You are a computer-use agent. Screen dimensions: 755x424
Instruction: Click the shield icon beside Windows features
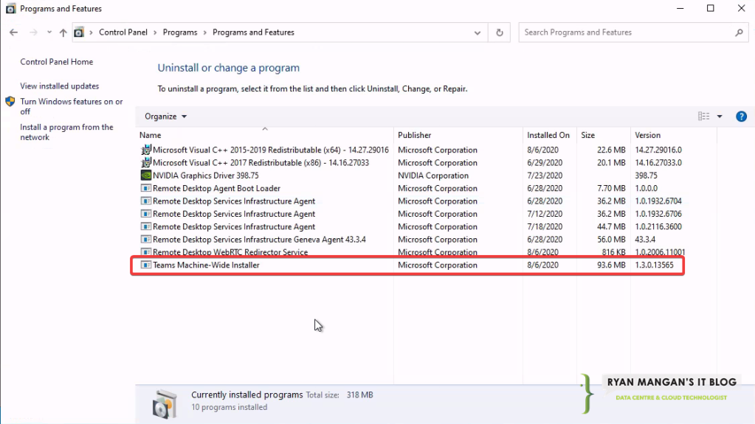[10, 102]
